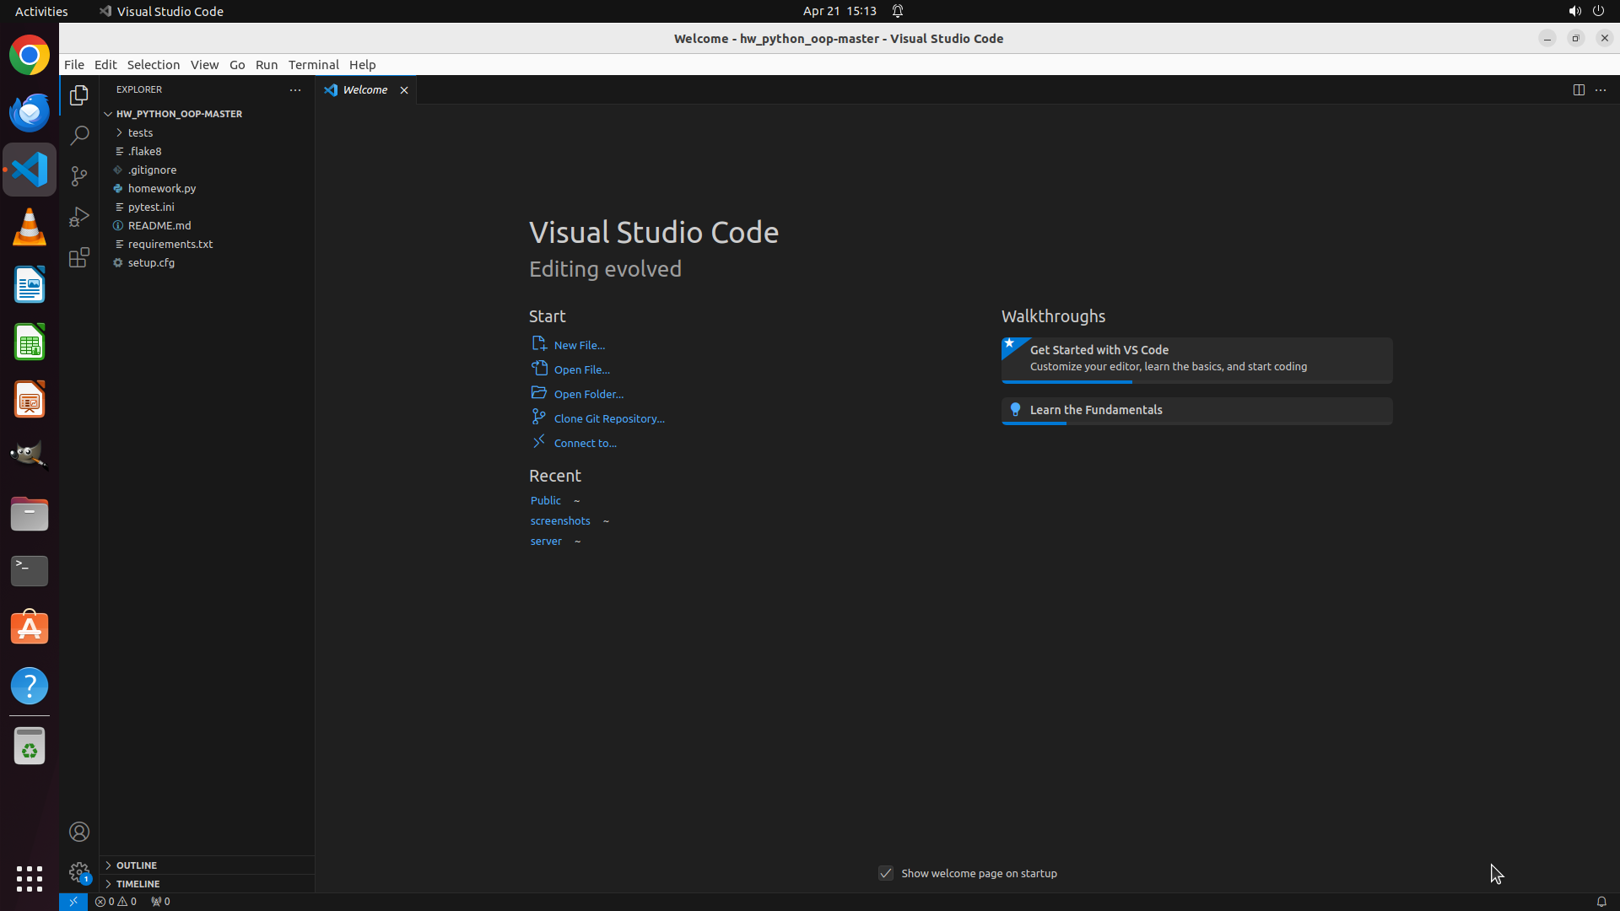Open the Extensions view
The image size is (1620, 911).
click(79, 257)
